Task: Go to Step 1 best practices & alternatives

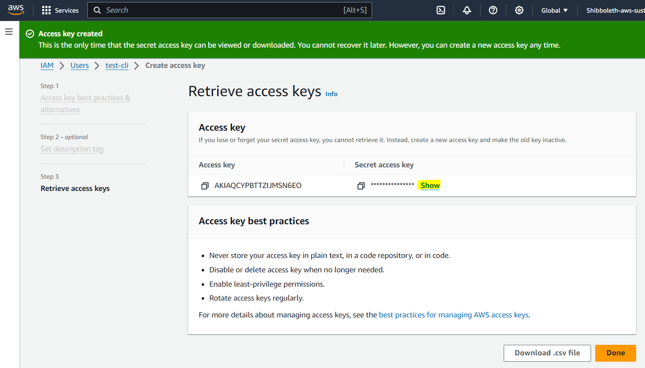Action: click(x=85, y=104)
